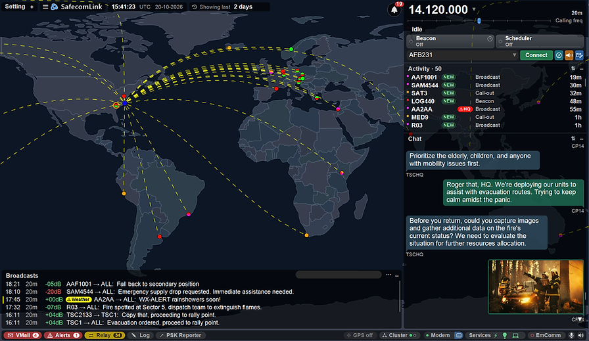The height and width of the screenshot is (341, 589).
Task: Select the MED9 Call-out activity row
Action: click(x=494, y=117)
